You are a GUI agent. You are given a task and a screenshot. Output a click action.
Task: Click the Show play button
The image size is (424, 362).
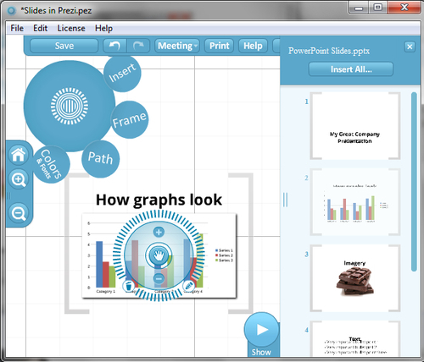click(262, 330)
